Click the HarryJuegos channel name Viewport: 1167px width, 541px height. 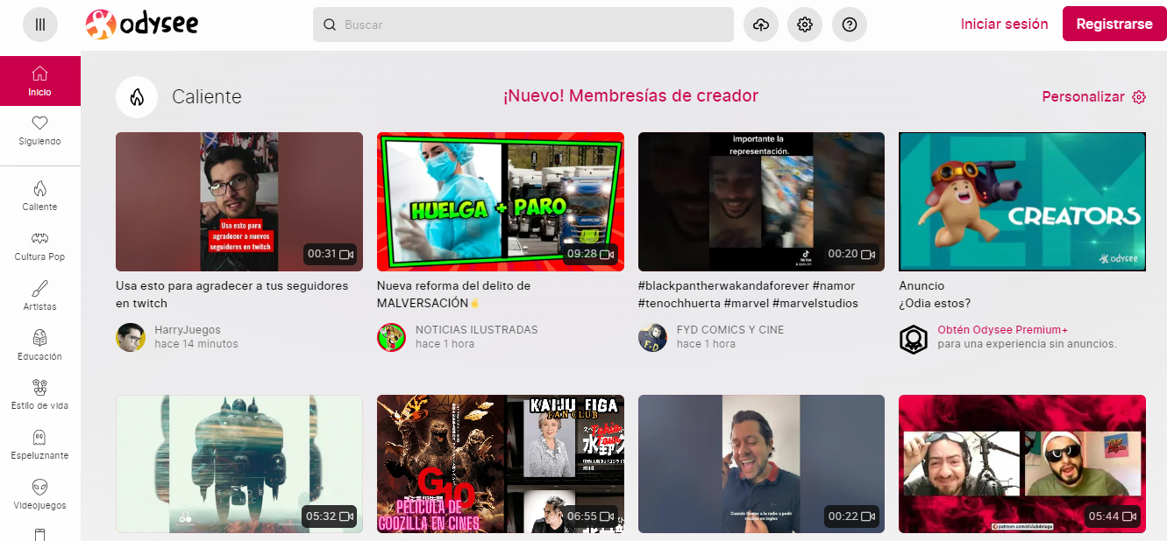point(188,330)
